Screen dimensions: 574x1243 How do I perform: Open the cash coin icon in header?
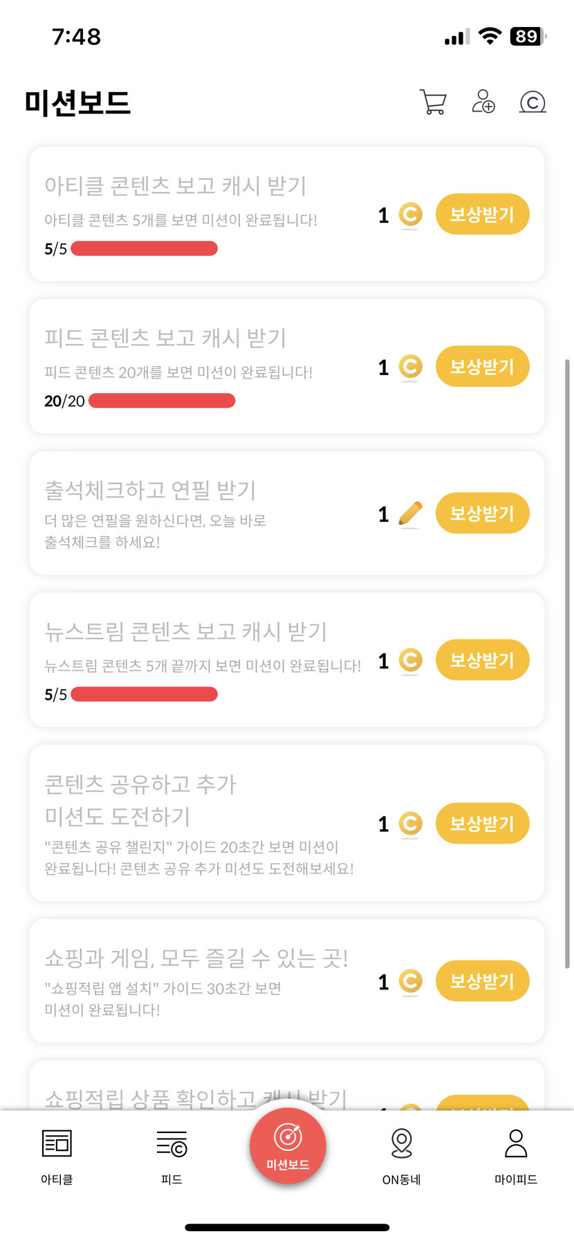[x=532, y=102]
